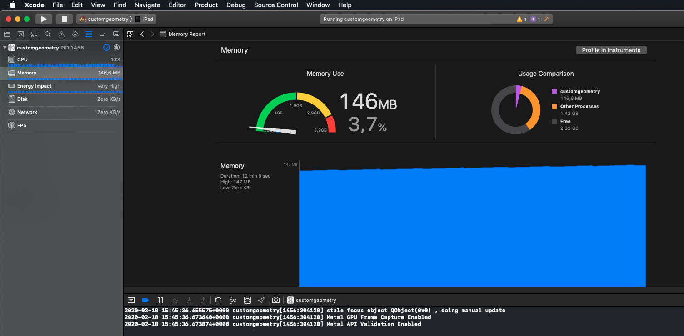Open the Window menu
The height and width of the screenshot is (336, 684).
click(318, 5)
